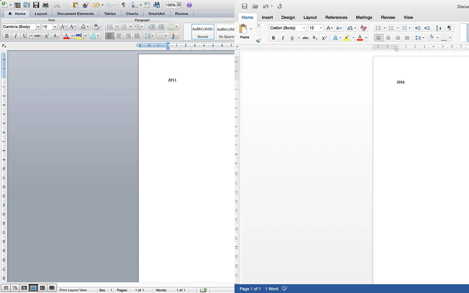
Task: Toggle Italic in the Cambria ribbon
Action: click(x=15, y=36)
